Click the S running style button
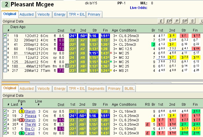This screenshot has height=137, width=203. click(x=192, y=21)
